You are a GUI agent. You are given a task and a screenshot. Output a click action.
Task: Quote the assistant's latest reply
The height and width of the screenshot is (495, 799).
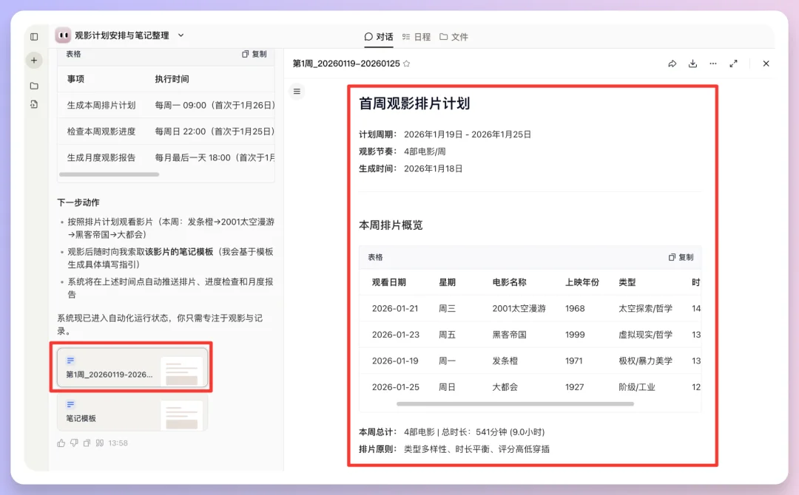[99, 442]
